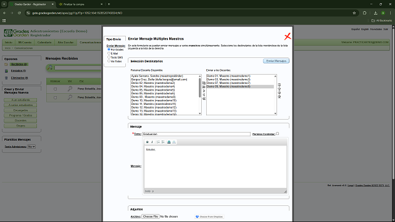Move selected recipient down one position
Viewport: 395px width, 222px height.
[279, 93]
